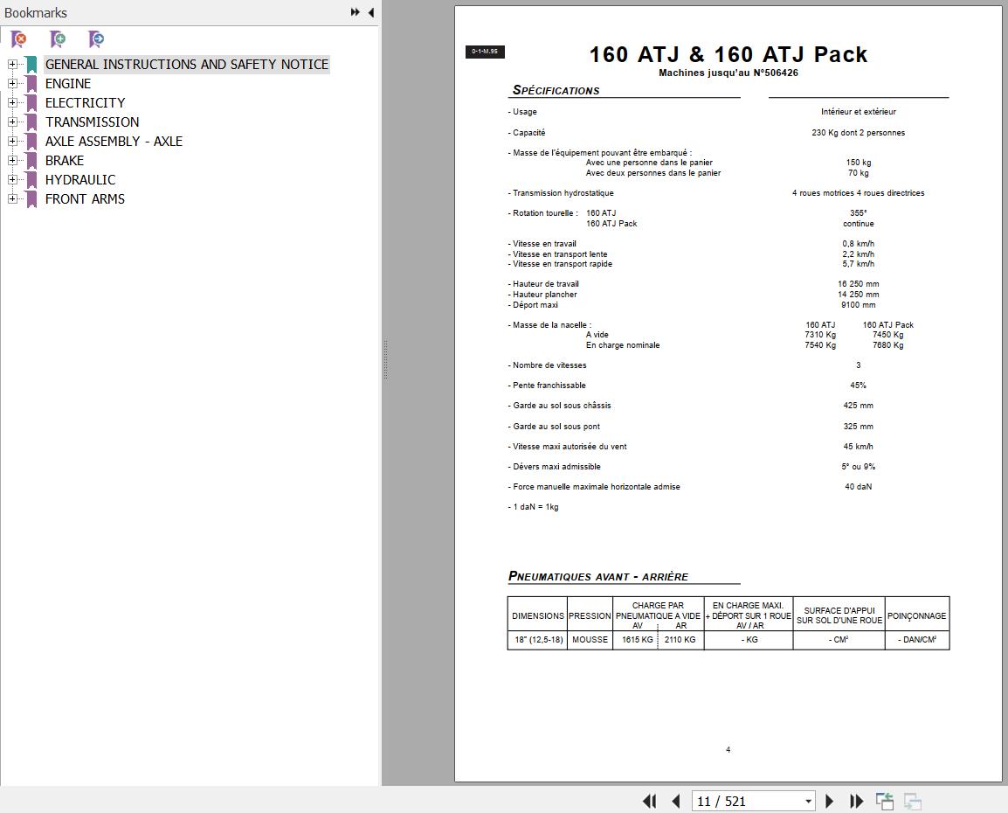Click the bookmark icon beside HYDRAULIC
This screenshot has height=813, width=1008.
(x=31, y=180)
